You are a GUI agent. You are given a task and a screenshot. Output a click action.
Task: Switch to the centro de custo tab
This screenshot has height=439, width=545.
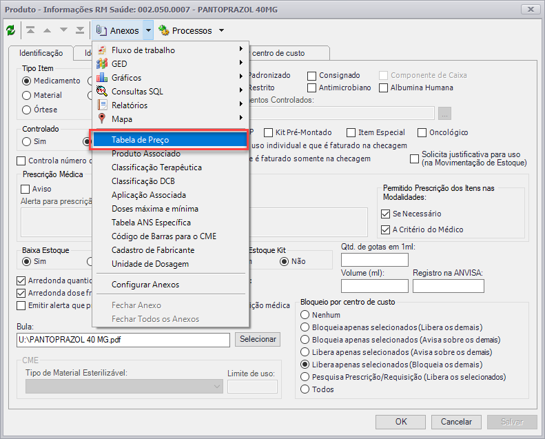289,53
